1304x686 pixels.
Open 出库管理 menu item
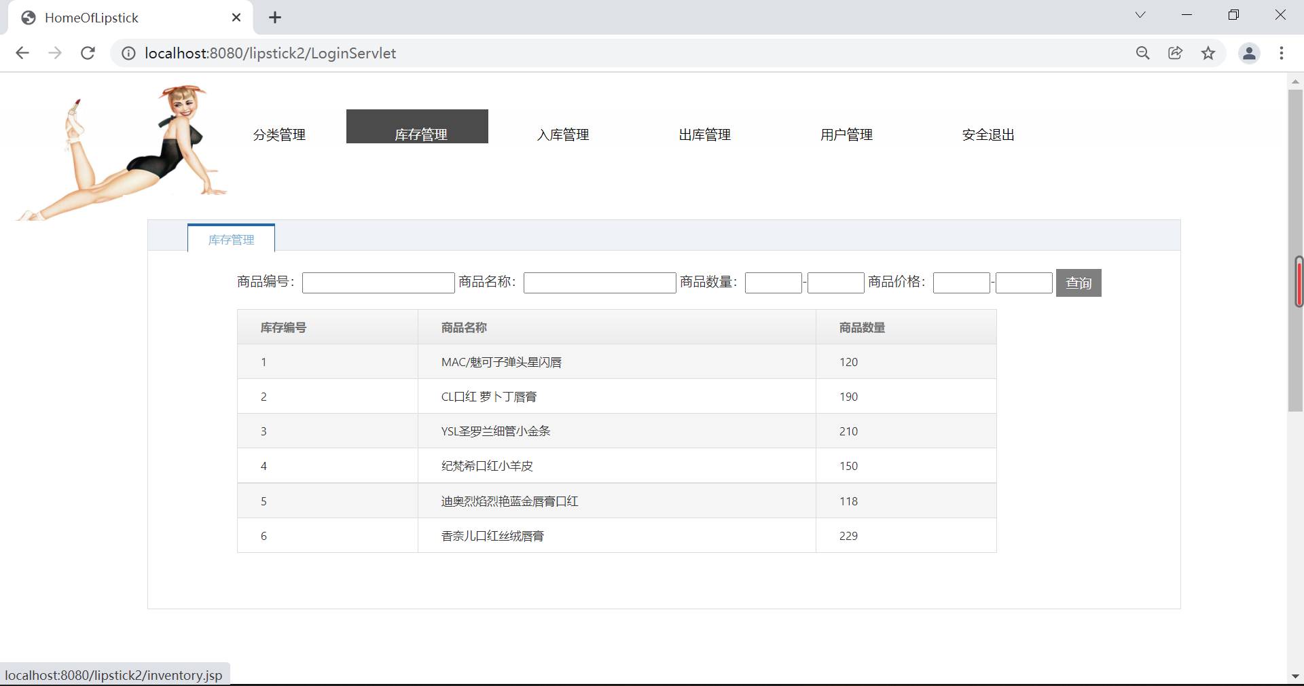pyautogui.click(x=705, y=134)
